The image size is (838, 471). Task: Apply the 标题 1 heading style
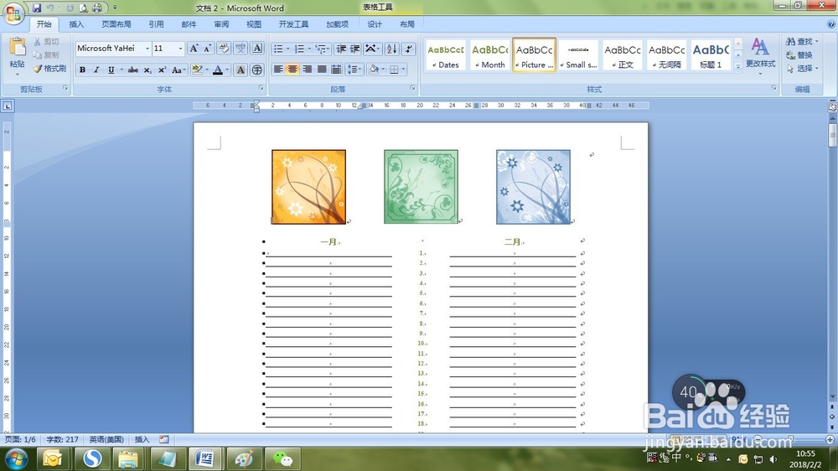711,55
